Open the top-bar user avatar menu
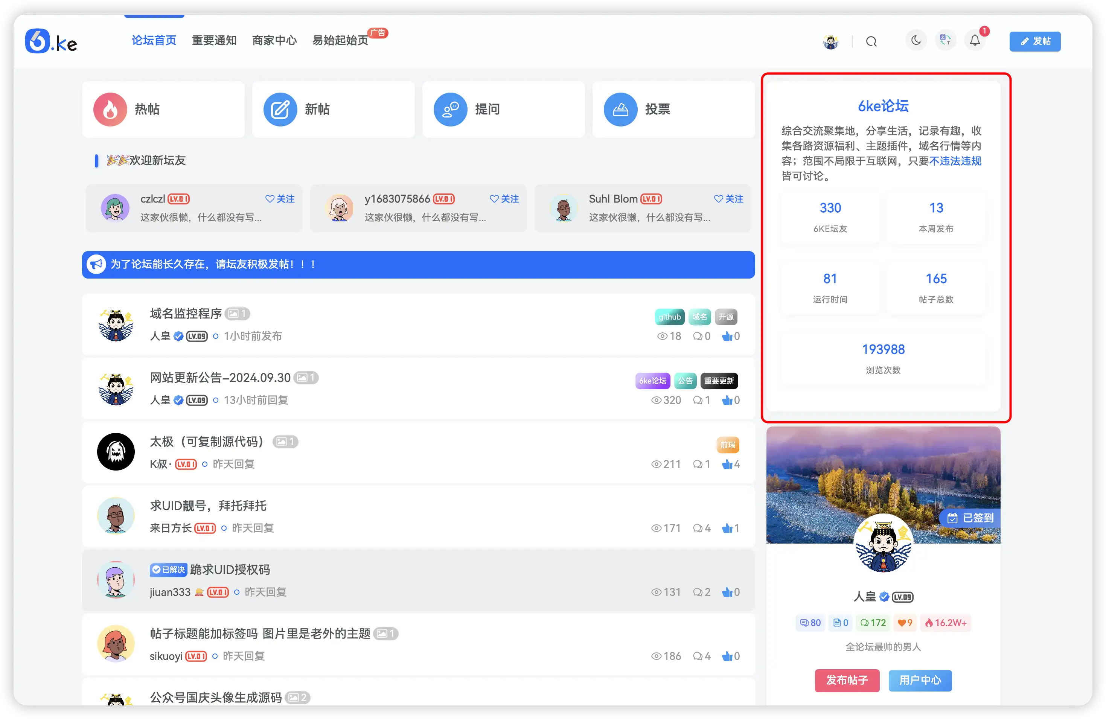1106x719 pixels. (x=830, y=41)
